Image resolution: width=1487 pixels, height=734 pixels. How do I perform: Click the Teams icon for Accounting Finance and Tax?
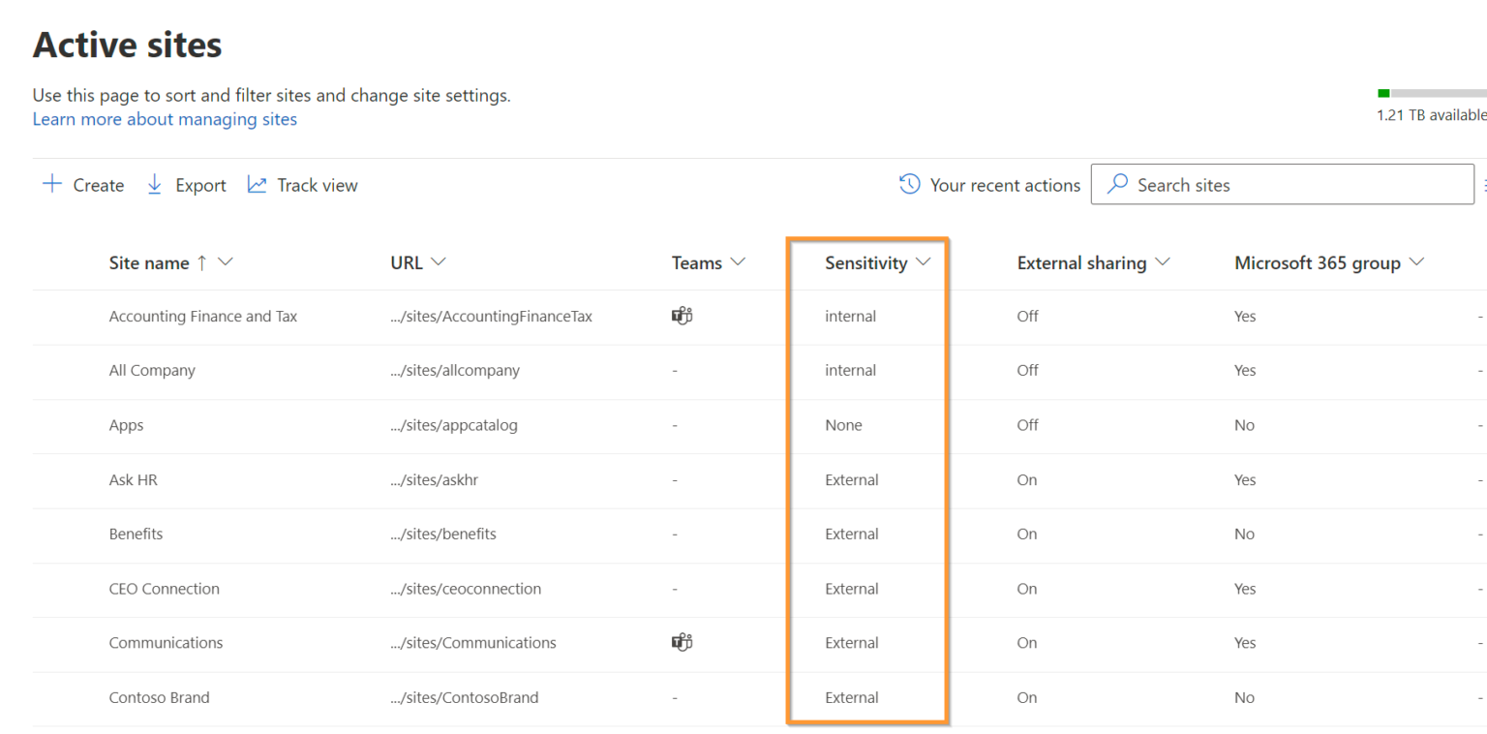tap(682, 316)
